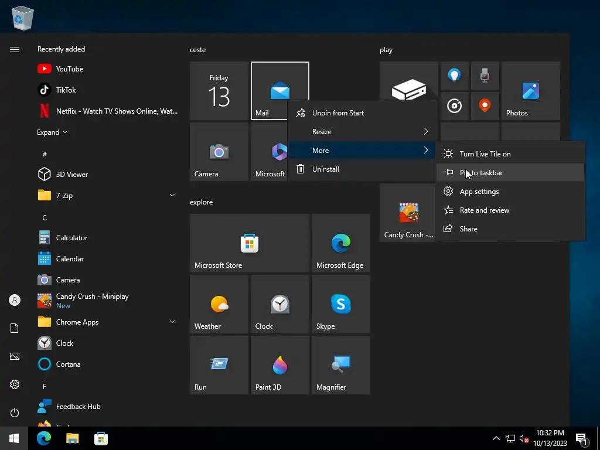Screen dimensions: 600x450
Task: Click the C letter header
Action: tap(45, 217)
